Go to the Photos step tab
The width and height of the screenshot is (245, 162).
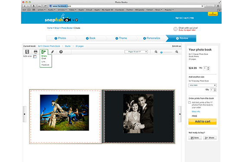coord(60,38)
